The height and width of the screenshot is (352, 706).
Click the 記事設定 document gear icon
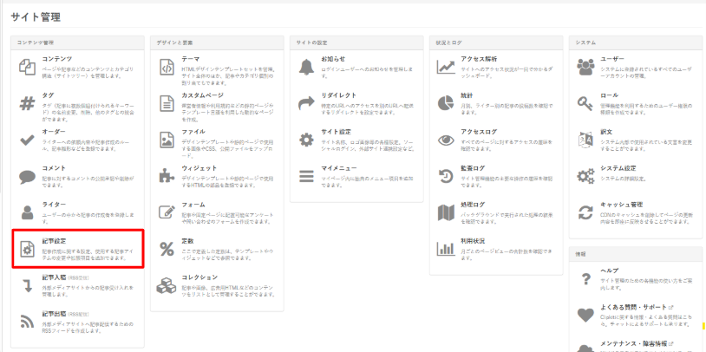click(27, 249)
